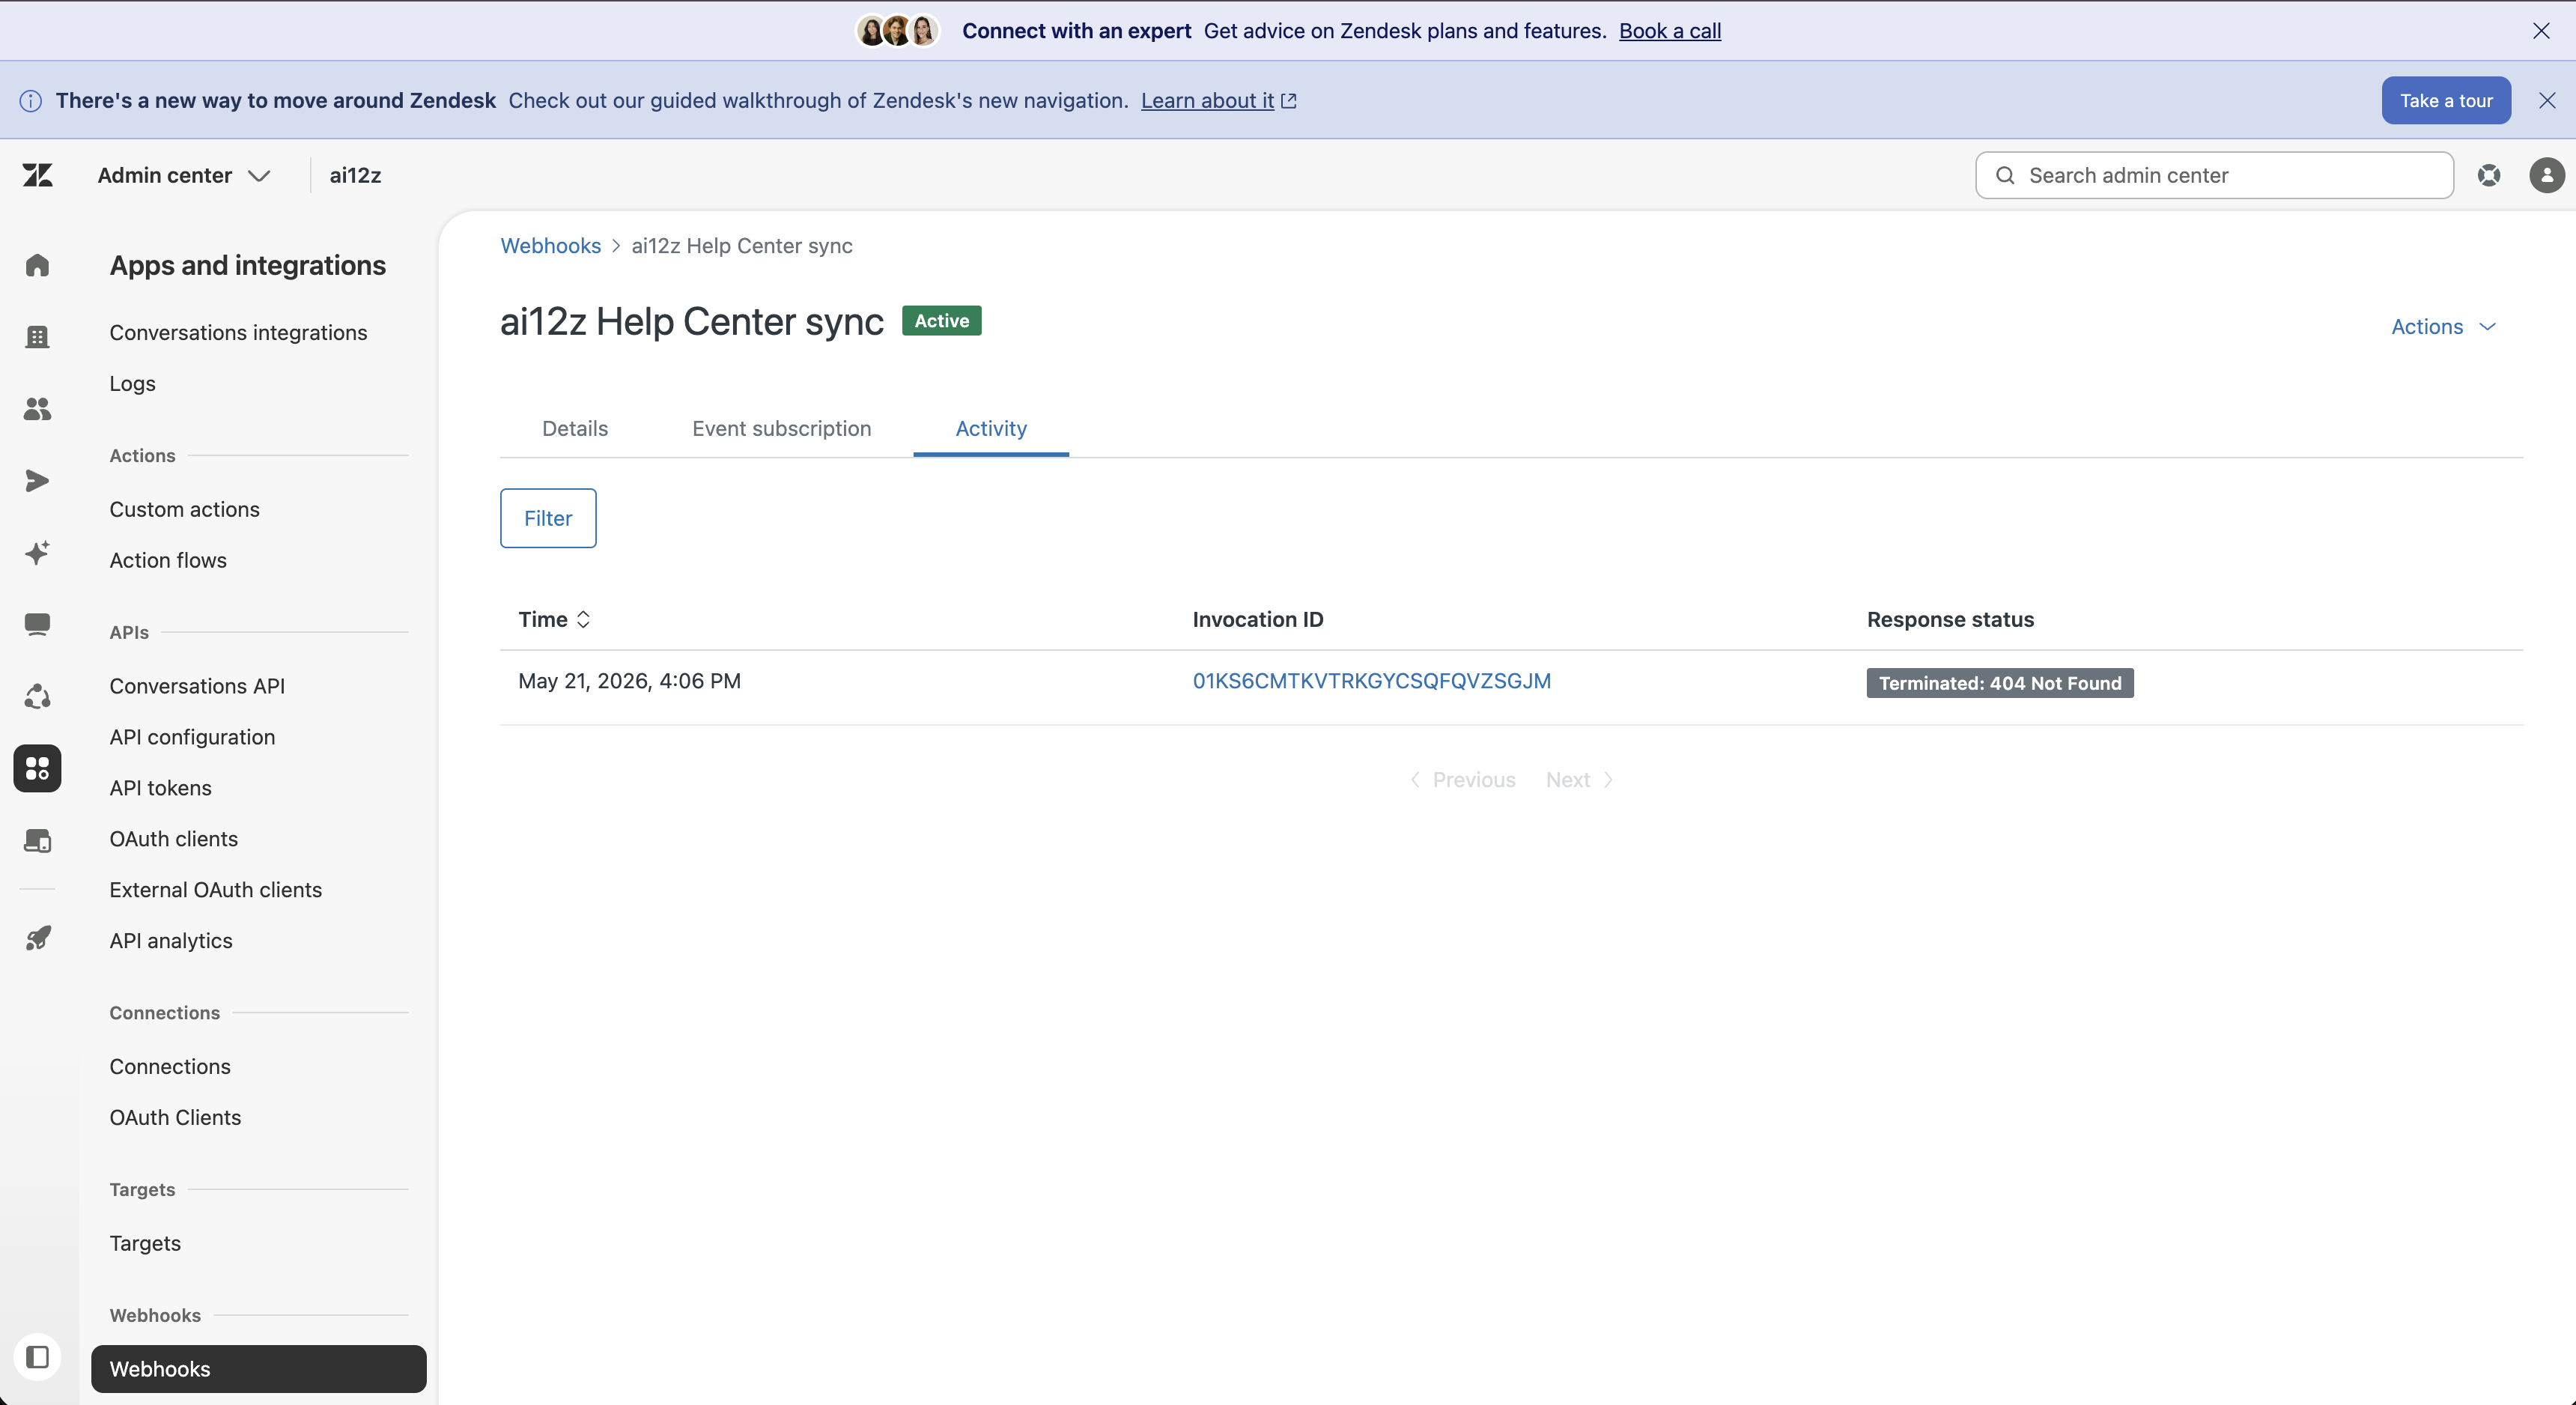This screenshot has height=1405, width=2576.
Task: Close the Connect with an expert banner
Action: (2541, 31)
